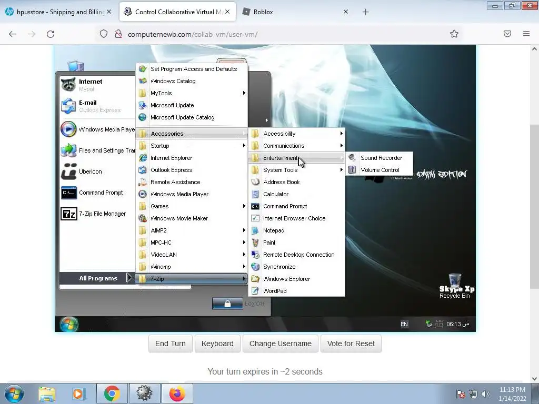Reload the current page
539x404 pixels.
[51, 34]
